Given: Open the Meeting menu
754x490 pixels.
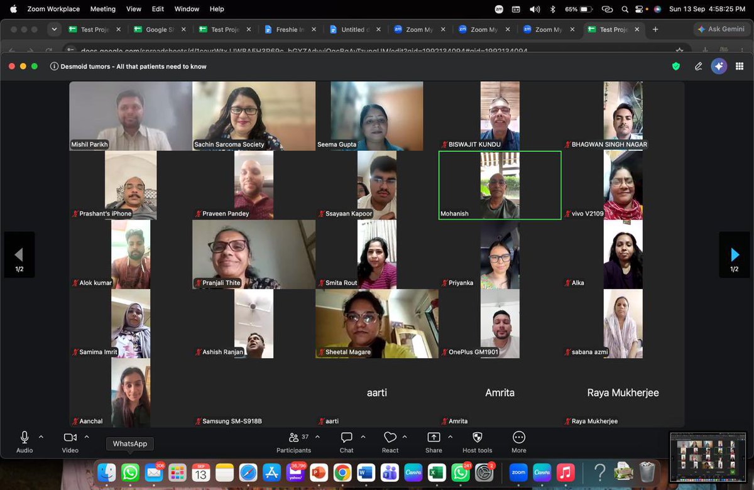Looking at the screenshot, I should [102, 9].
